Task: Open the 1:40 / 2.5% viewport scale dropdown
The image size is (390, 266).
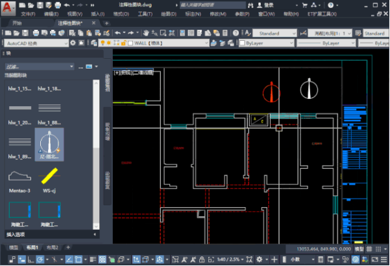Action: (x=230, y=260)
